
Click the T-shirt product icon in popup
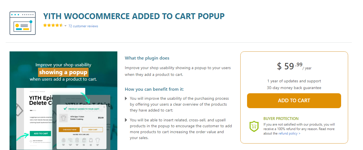coord(64,118)
